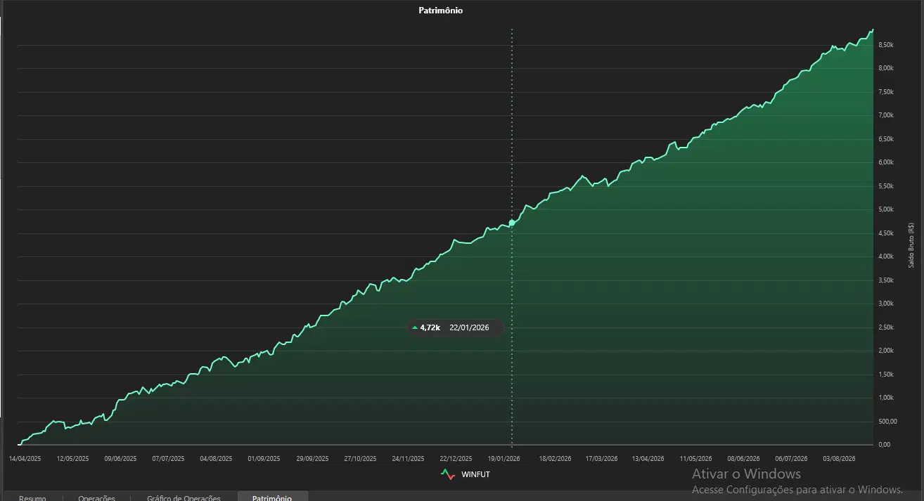924x501 pixels.
Task: Click the 5,00k value axis label
Action: (886, 209)
